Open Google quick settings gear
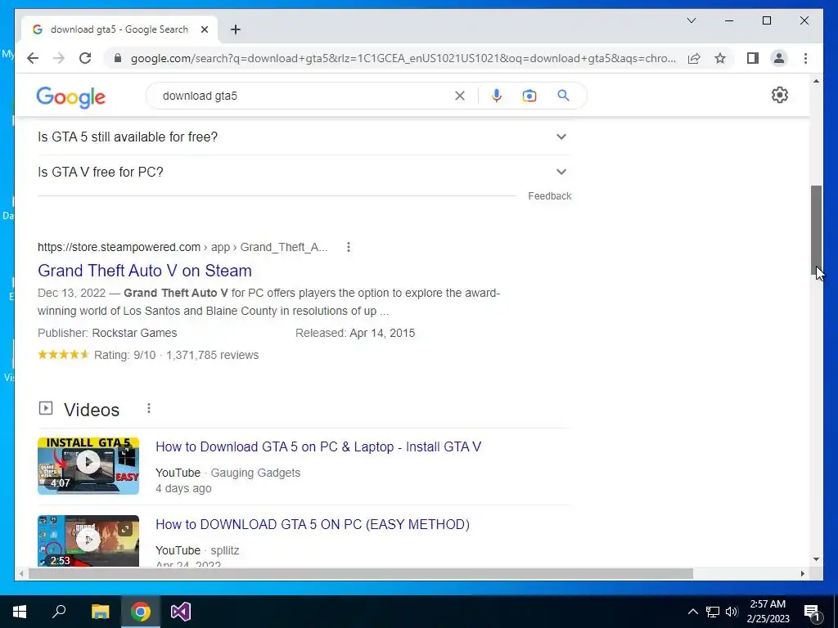 (780, 95)
